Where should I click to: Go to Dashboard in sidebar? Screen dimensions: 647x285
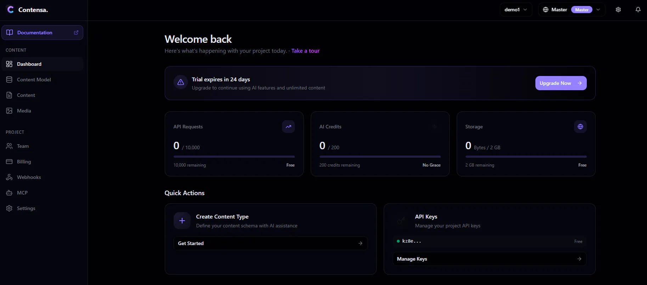43,64
